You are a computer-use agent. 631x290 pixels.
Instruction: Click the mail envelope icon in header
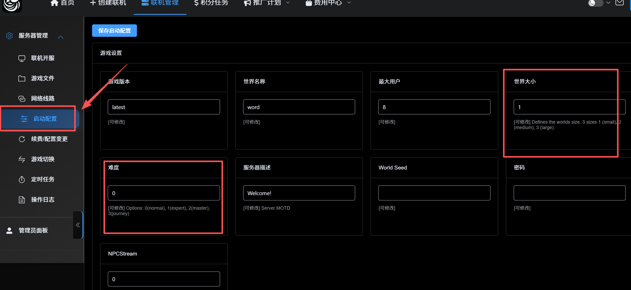click(x=620, y=3)
